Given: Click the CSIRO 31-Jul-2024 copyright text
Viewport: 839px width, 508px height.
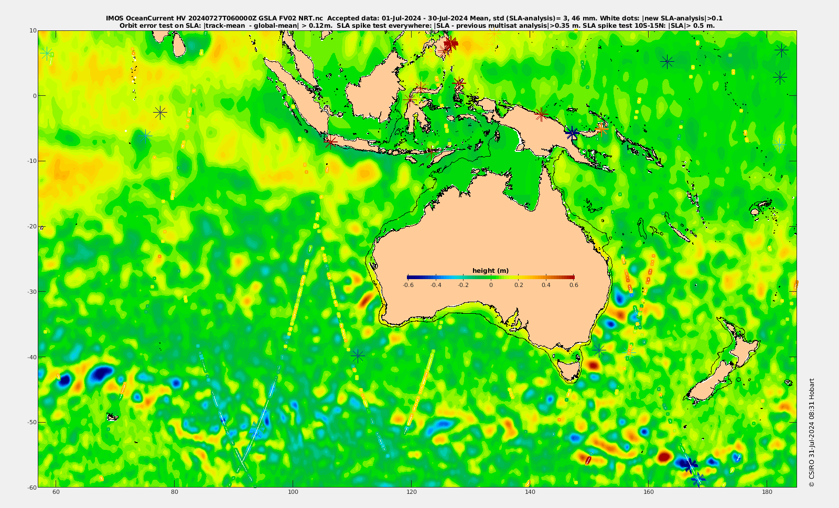Looking at the screenshot, I should (x=812, y=433).
